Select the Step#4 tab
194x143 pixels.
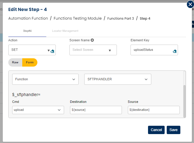[x=27, y=31]
